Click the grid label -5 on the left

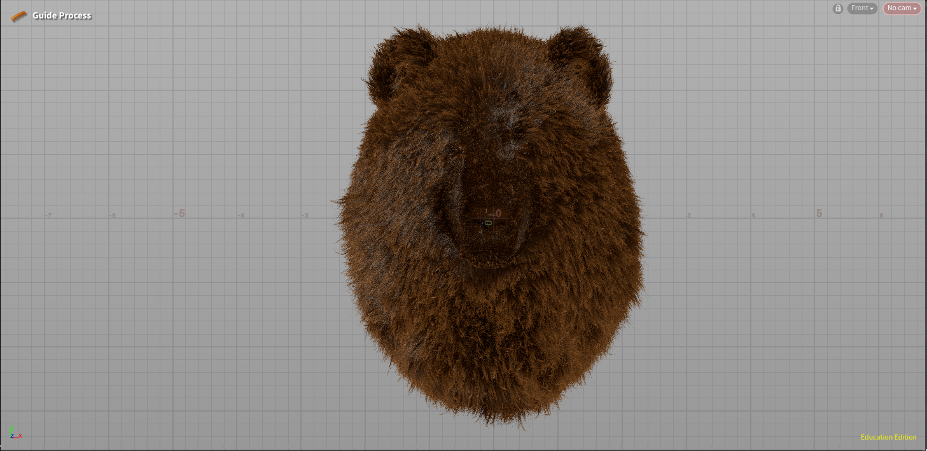click(179, 213)
